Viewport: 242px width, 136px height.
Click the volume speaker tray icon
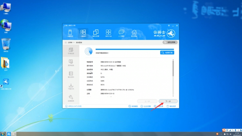(x=231, y=134)
